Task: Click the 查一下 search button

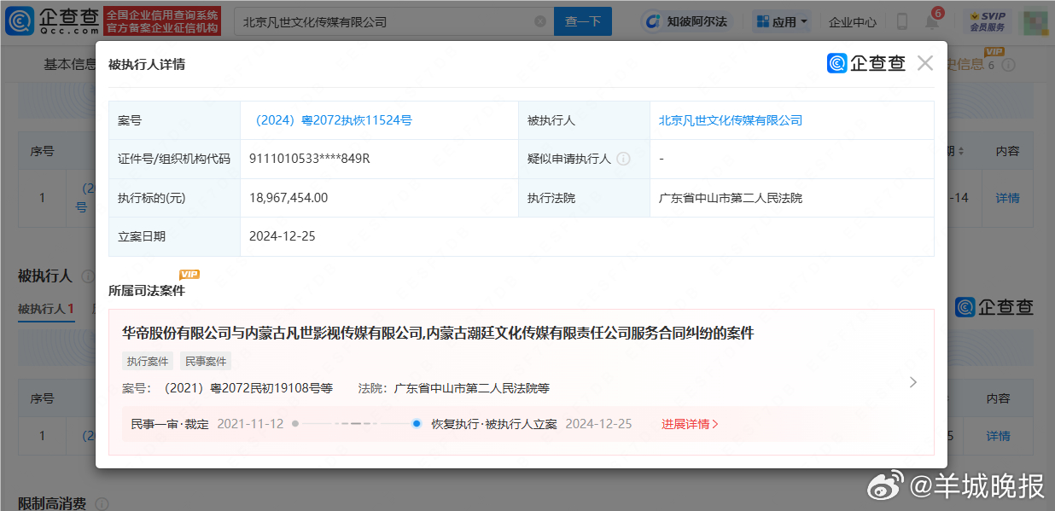Action: [583, 21]
